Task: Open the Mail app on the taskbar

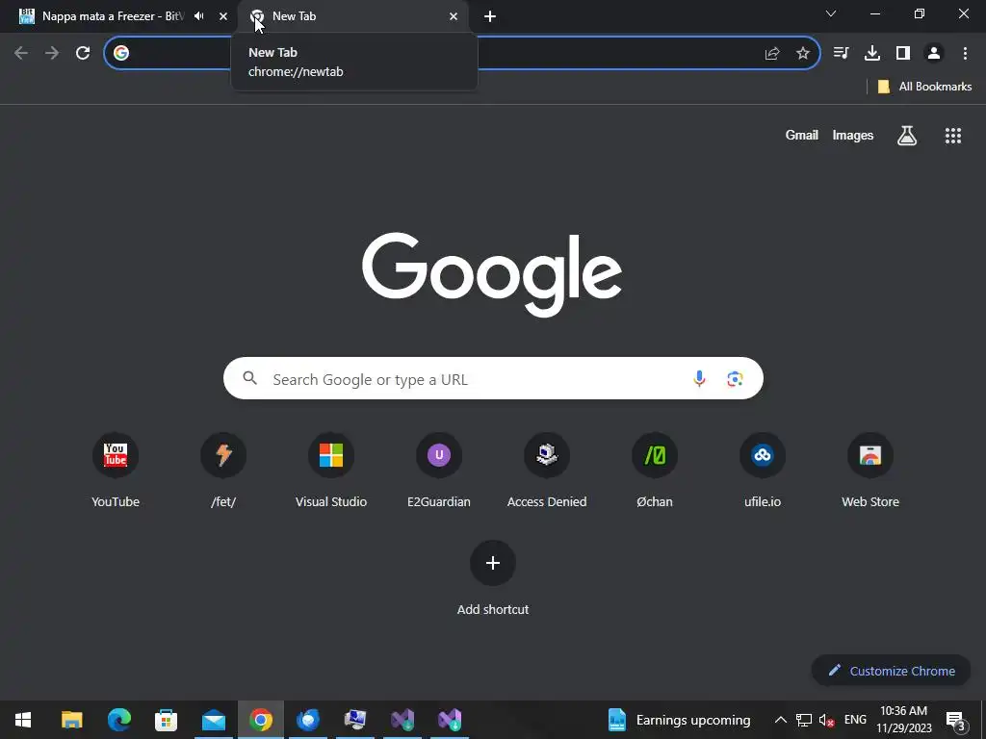Action: (214, 720)
